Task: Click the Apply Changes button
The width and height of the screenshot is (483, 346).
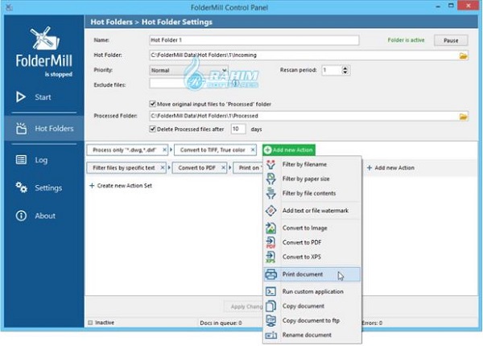Action: pos(244,307)
